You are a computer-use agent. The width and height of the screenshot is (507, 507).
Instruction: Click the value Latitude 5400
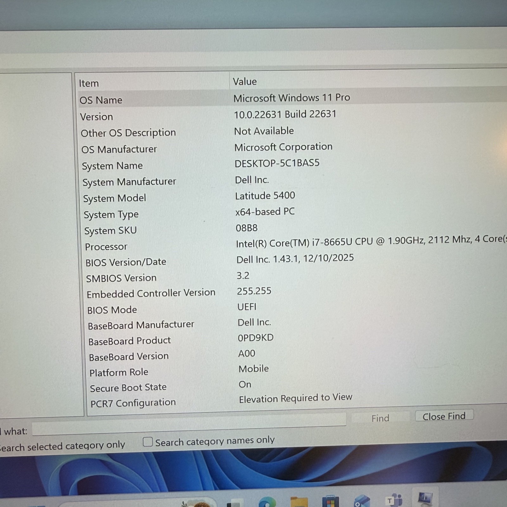click(x=265, y=196)
